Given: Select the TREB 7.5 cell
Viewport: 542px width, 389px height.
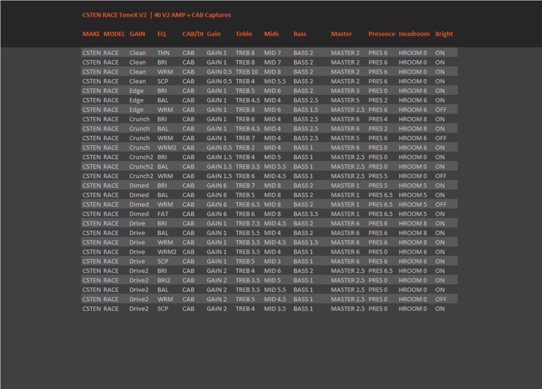Looking at the screenshot, I should 248,224.
